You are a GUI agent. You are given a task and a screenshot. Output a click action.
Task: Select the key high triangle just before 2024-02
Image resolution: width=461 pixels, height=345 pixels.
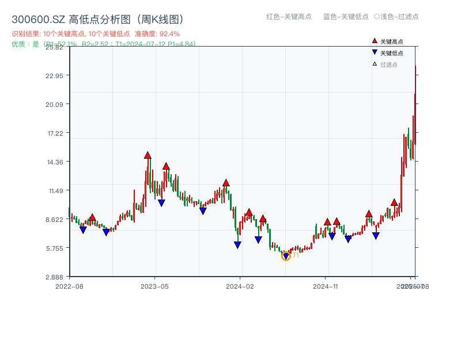point(226,183)
